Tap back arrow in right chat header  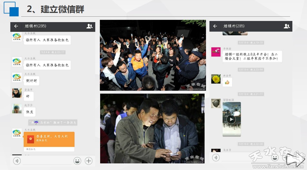click(215, 26)
